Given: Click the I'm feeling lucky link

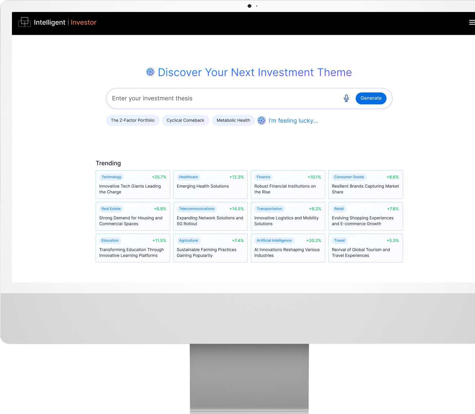Looking at the screenshot, I should (x=293, y=120).
